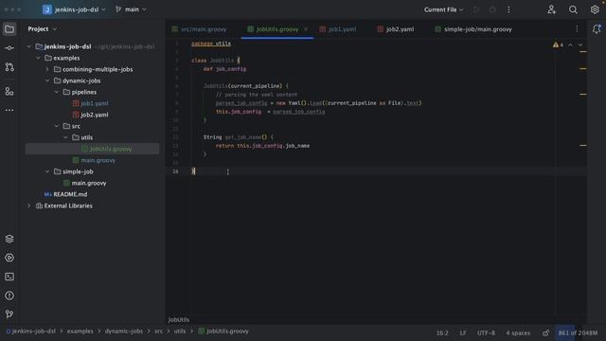Open the Structure tool window
The width and height of the screenshot is (606, 341).
(x=9, y=91)
